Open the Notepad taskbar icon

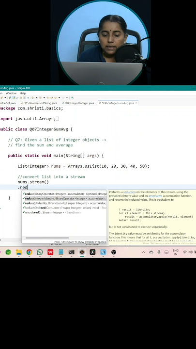point(61,252)
